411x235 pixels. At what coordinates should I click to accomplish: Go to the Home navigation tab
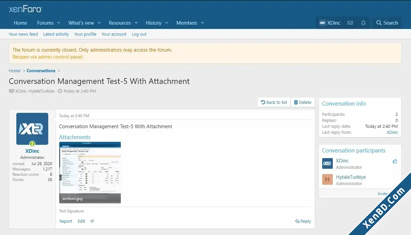[20, 23]
